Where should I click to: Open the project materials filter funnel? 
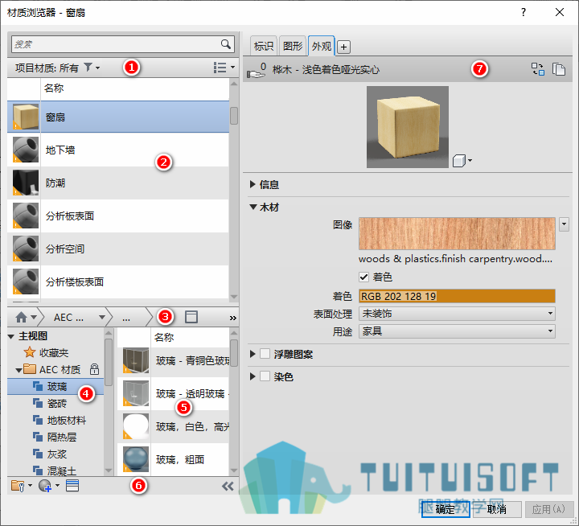click(x=91, y=68)
